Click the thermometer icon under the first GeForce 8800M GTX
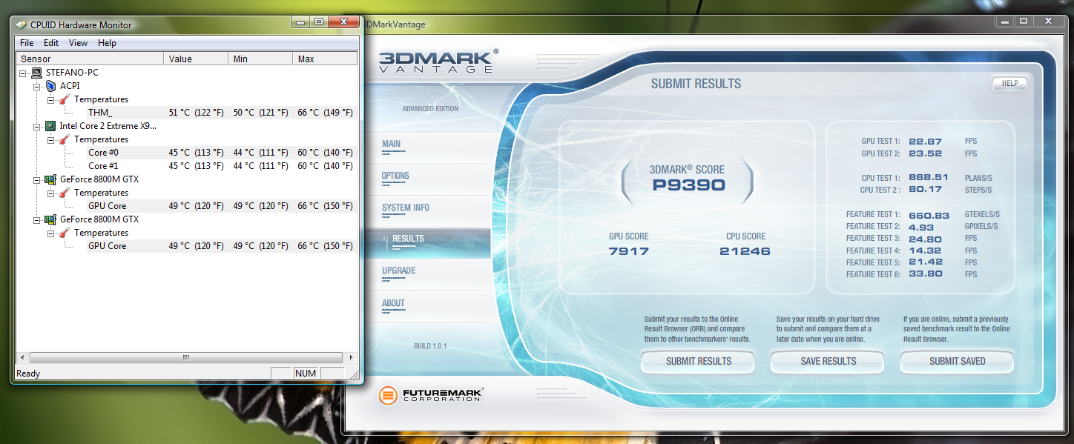1074x444 pixels. [65, 193]
